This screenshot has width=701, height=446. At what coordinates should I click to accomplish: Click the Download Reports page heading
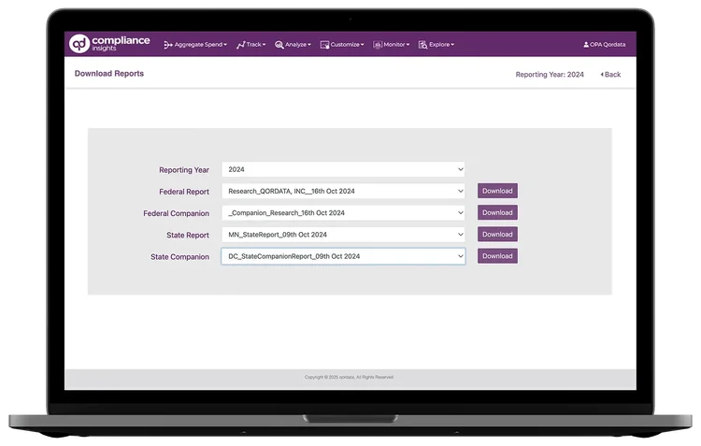click(109, 73)
